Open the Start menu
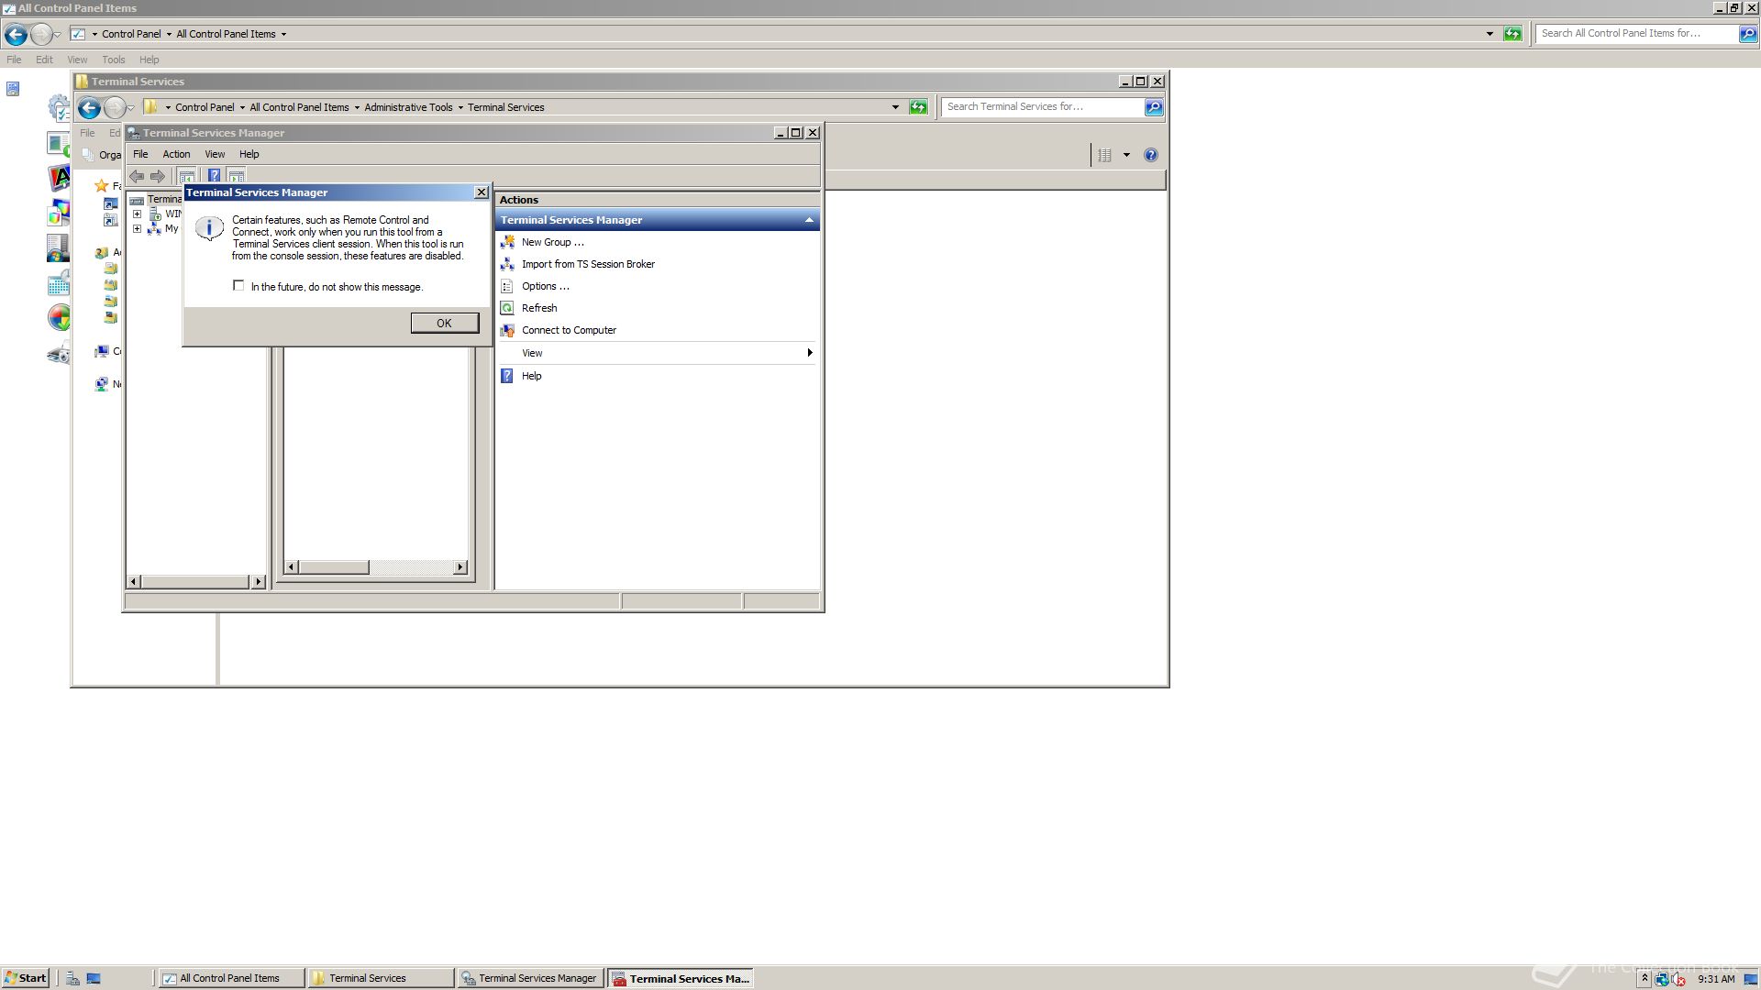 tap(25, 978)
